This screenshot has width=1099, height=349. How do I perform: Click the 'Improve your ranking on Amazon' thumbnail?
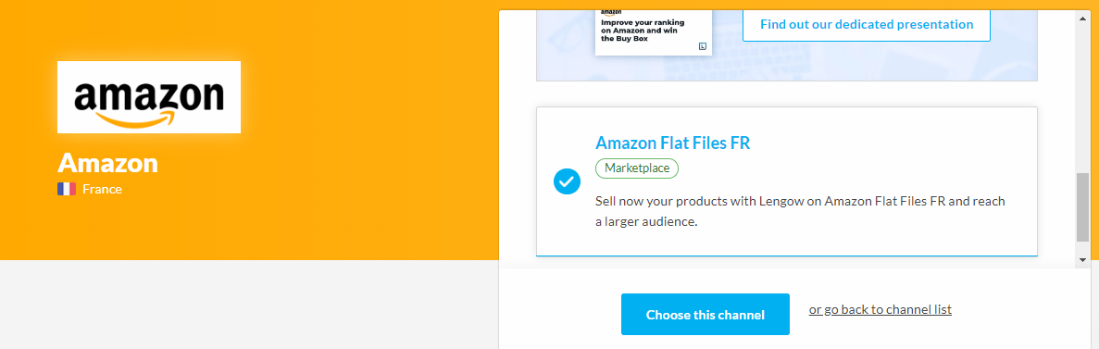click(x=654, y=32)
